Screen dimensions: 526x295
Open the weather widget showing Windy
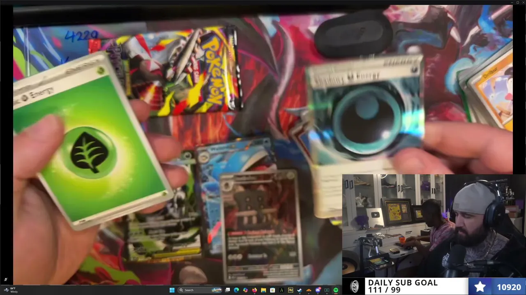point(11,290)
